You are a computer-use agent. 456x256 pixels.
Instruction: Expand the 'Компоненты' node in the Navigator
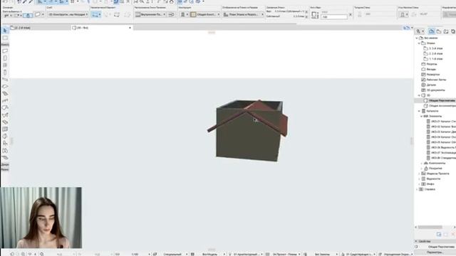click(421, 163)
